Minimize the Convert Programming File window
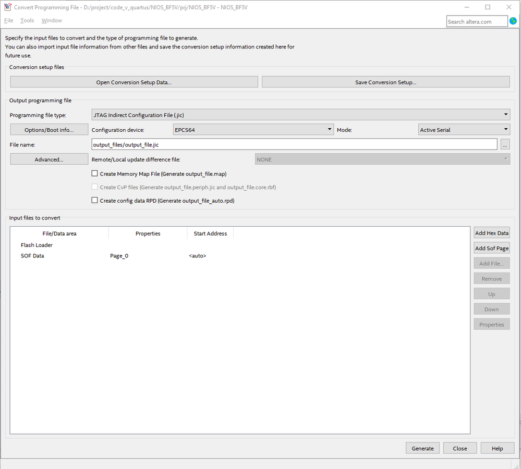 (x=467, y=7)
